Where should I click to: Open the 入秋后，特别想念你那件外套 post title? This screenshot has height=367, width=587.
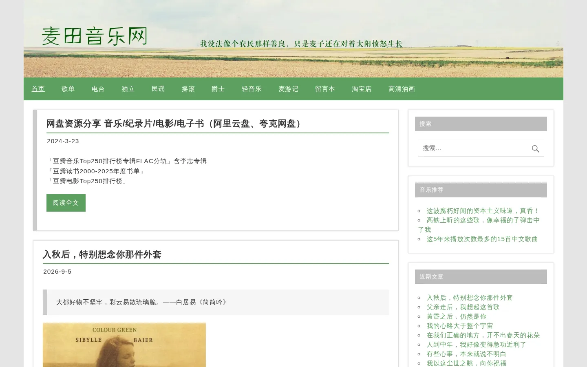(102, 254)
